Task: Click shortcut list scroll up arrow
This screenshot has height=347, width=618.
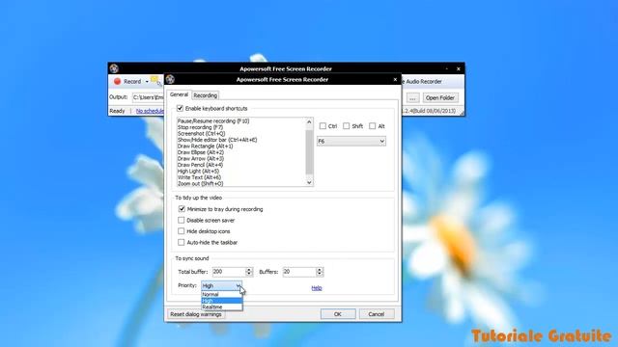Action: 309,121
